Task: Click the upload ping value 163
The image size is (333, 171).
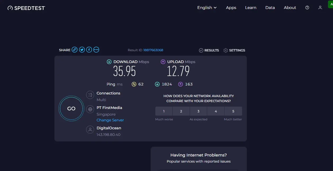Action: point(189,84)
